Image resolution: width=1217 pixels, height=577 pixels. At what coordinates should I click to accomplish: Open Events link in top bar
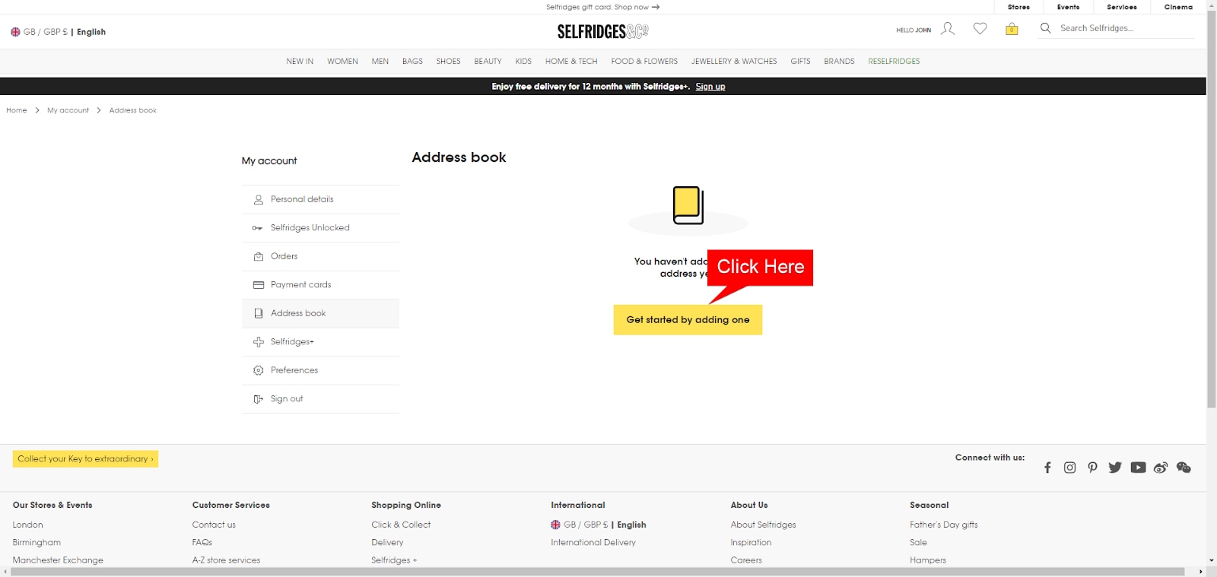pos(1068,7)
